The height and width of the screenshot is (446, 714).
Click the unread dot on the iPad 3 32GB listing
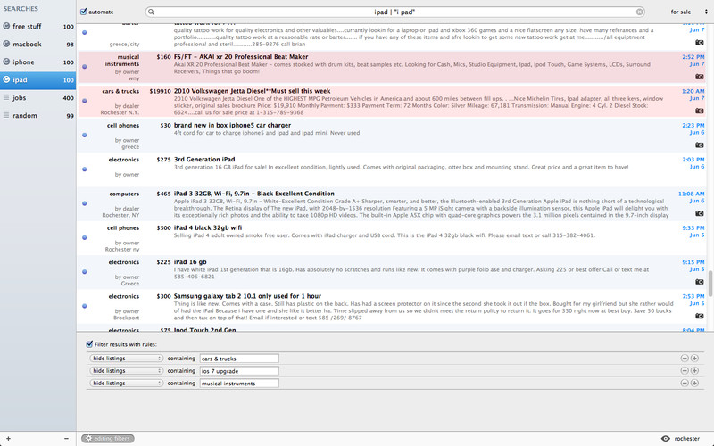tap(84, 203)
